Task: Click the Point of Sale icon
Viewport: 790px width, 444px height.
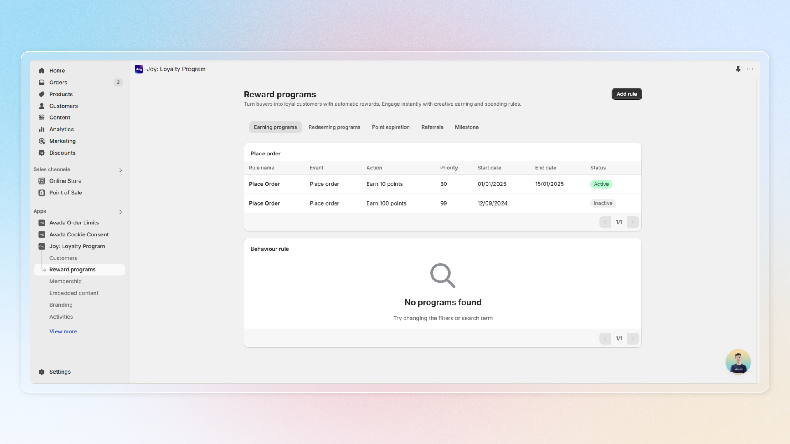Action: tap(42, 193)
